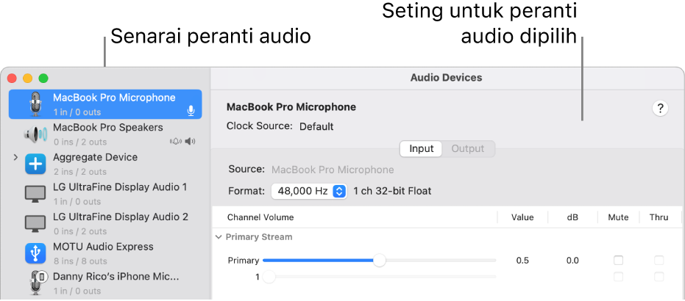This screenshot has height=301, width=685.
Task: Toggle the channel 1 Mute checkbox
Action: coord(618,277)
